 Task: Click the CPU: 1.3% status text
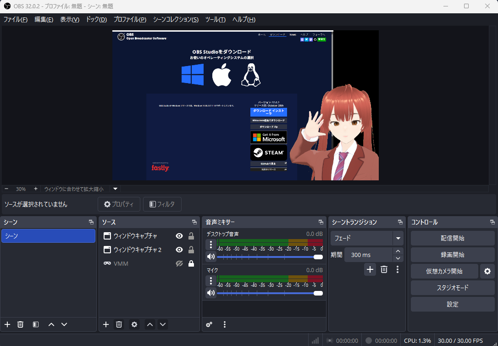pos(417,340)
